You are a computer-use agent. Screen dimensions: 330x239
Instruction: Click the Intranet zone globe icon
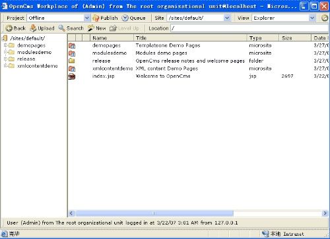tap(265, 234)
